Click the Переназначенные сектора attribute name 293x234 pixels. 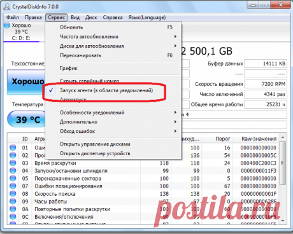tap(68, 178)
